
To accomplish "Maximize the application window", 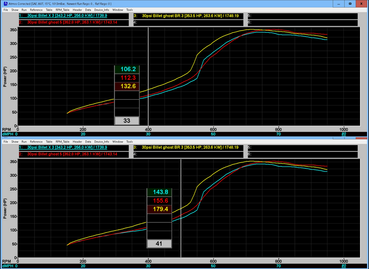I will [x=350, y=4].
